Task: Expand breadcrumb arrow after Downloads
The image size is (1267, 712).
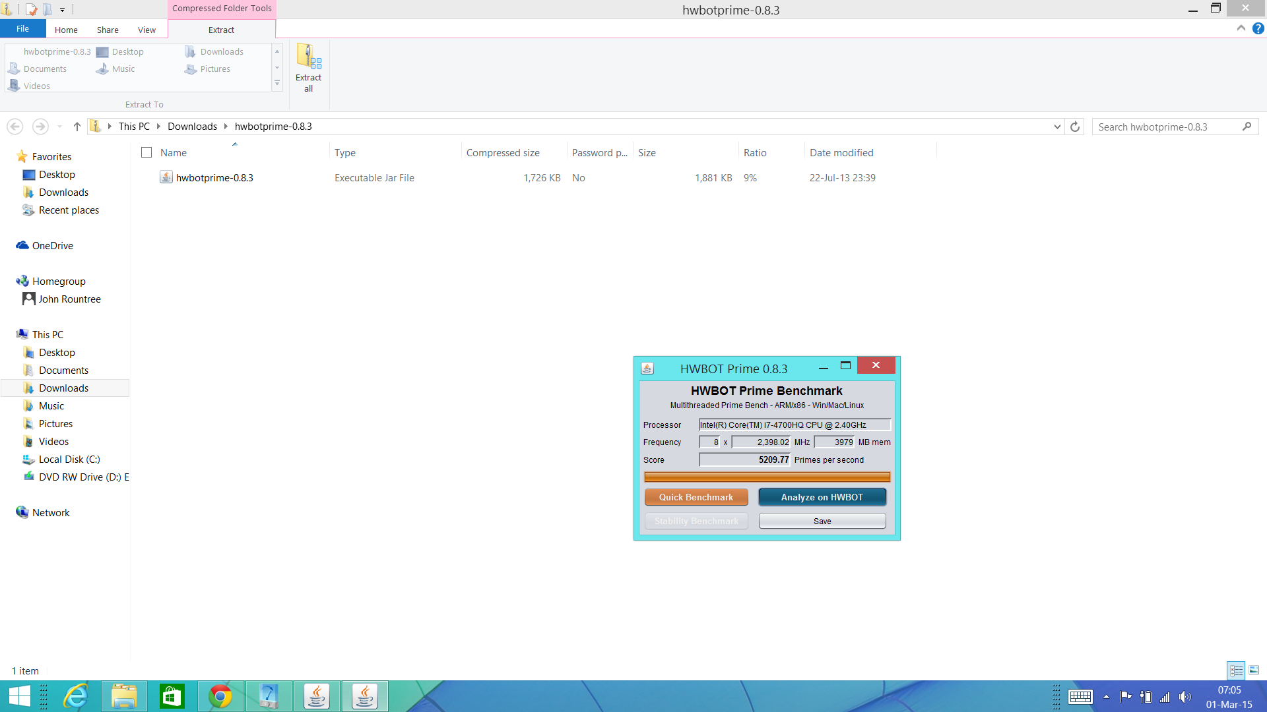Action: pyautogui.click(x=226, y=126)
